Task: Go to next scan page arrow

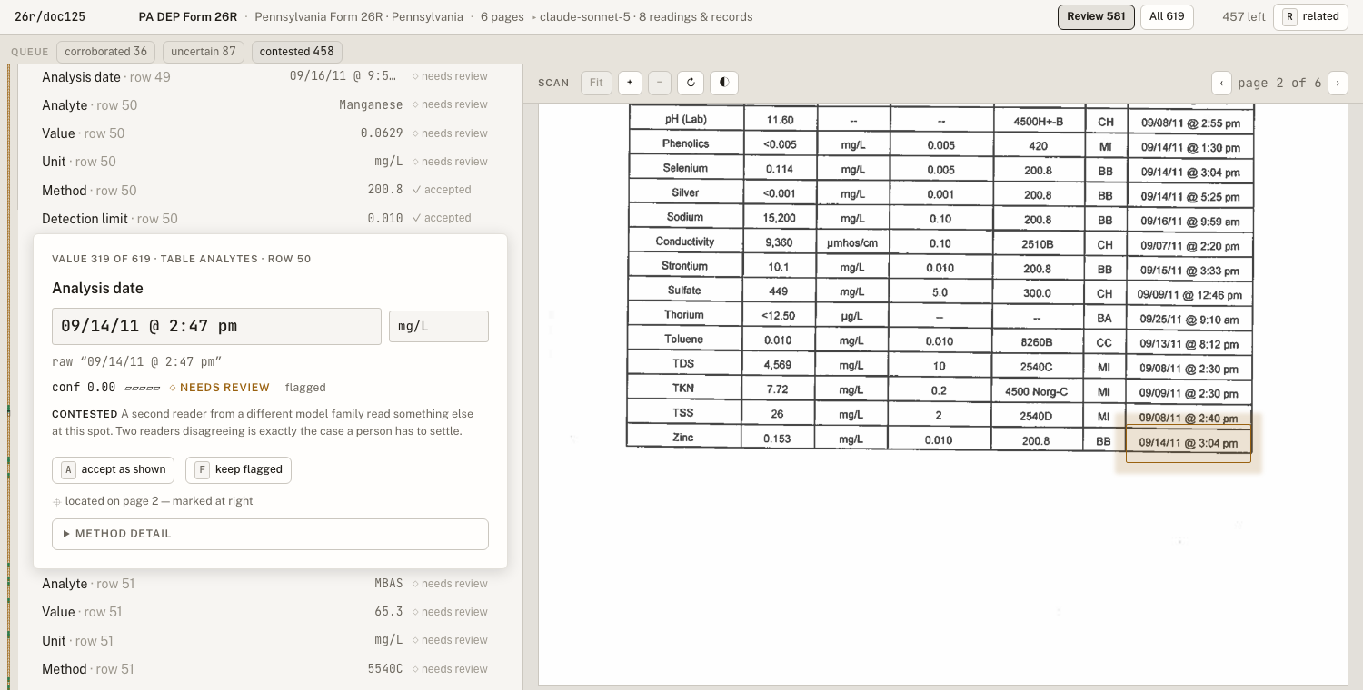Action: [1338, 83]
